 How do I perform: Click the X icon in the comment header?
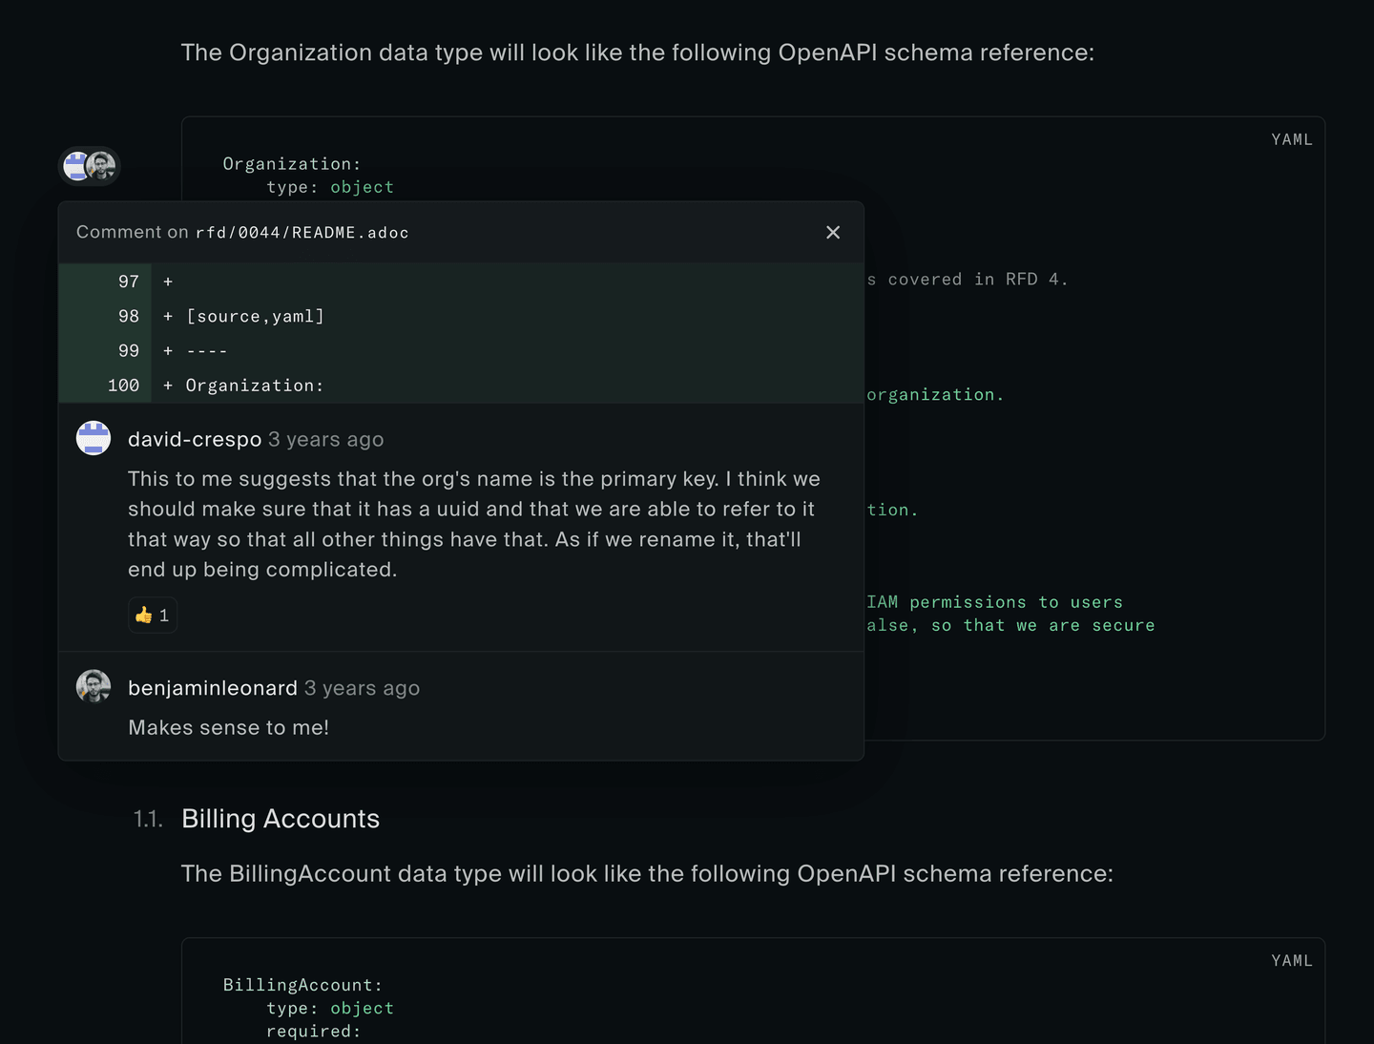click(832, 232)
